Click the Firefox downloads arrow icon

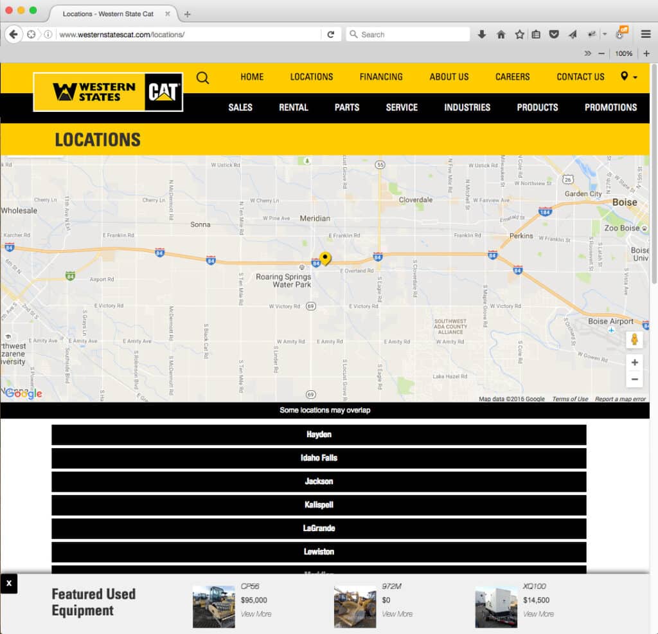tap(481, 35)
